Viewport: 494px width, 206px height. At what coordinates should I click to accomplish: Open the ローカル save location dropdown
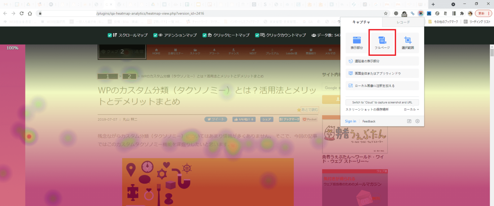(x=411, y=109)
